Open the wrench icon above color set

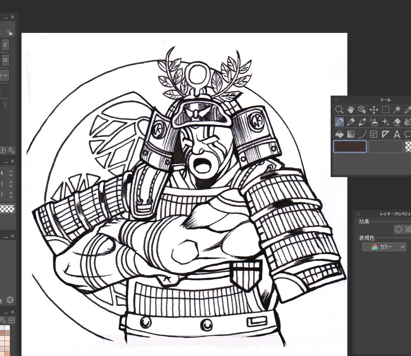click(x=3, y=320)
